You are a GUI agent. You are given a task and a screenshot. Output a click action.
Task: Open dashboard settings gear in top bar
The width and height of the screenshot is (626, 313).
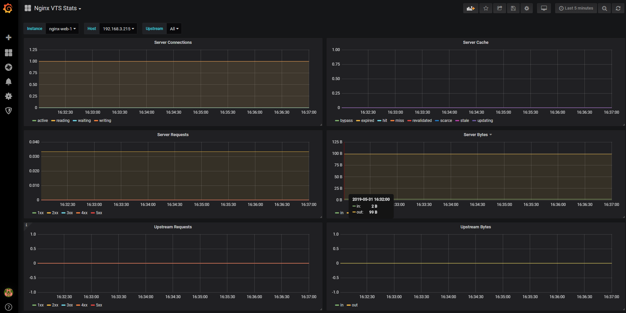tap(526, 8)
